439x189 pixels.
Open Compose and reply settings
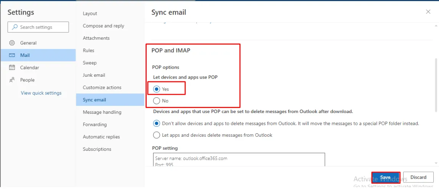pyautogui.click(x=104, y=26)
